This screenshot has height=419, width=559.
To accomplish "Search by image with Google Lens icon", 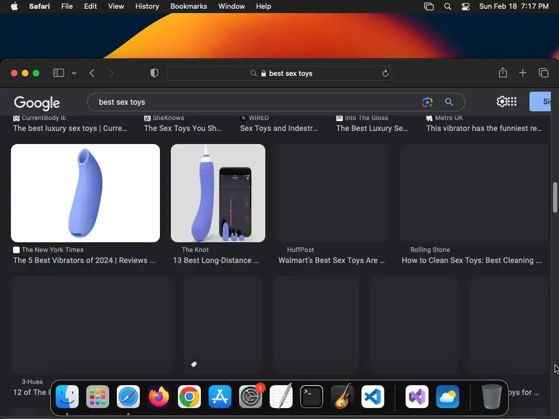I will [x=427, y=102].
